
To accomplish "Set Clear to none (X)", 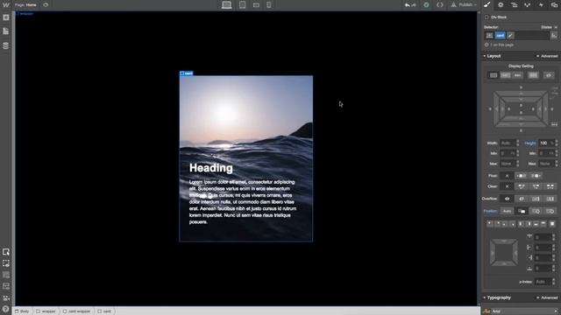I will (x=507, y=186).
